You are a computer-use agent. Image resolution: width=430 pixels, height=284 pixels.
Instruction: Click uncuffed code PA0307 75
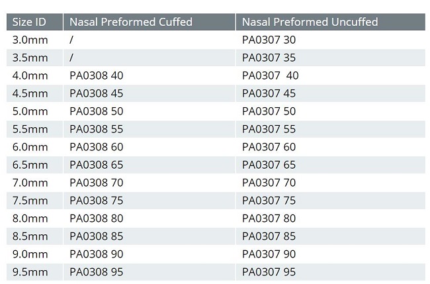pos(269,201)
